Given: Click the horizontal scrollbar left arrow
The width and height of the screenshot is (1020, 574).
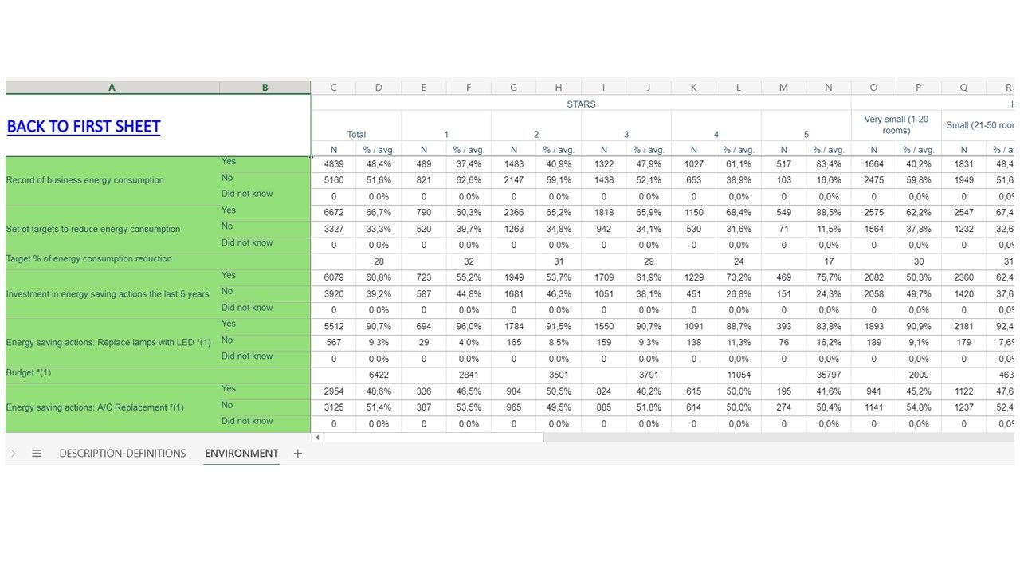Looking at the screenshot, I should [317, 438].
